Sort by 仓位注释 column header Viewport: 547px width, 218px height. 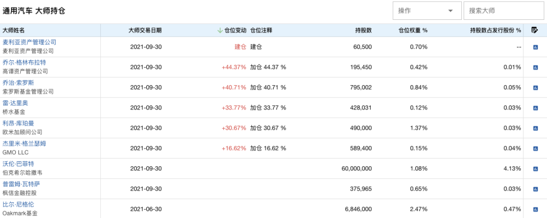261,30
